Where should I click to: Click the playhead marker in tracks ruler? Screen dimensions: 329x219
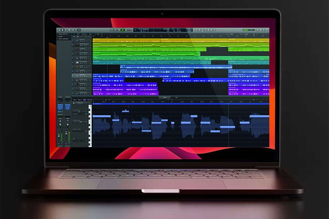click(107, 38)
